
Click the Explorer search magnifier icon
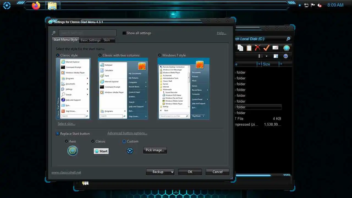click(x=288, y=39)
